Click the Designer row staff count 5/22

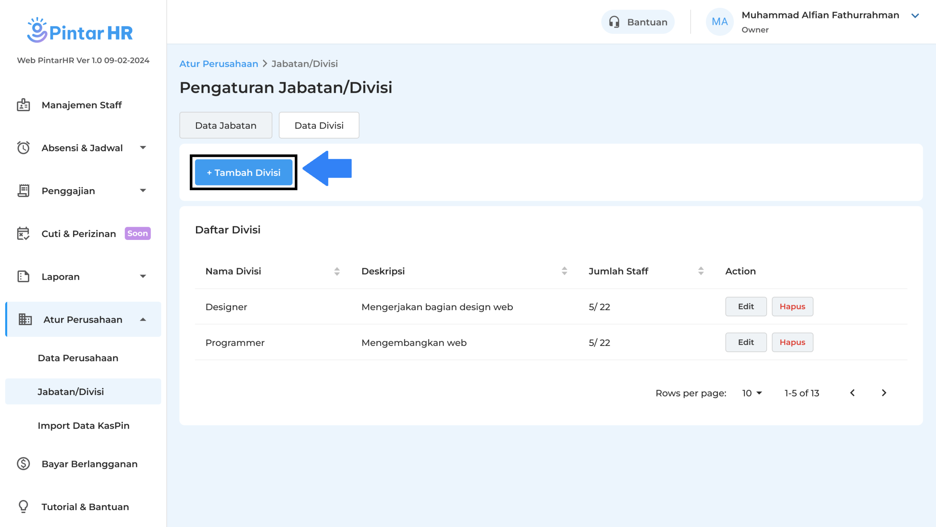[599, 307]
